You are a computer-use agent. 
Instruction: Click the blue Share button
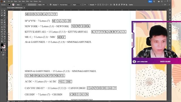(150, 1)
